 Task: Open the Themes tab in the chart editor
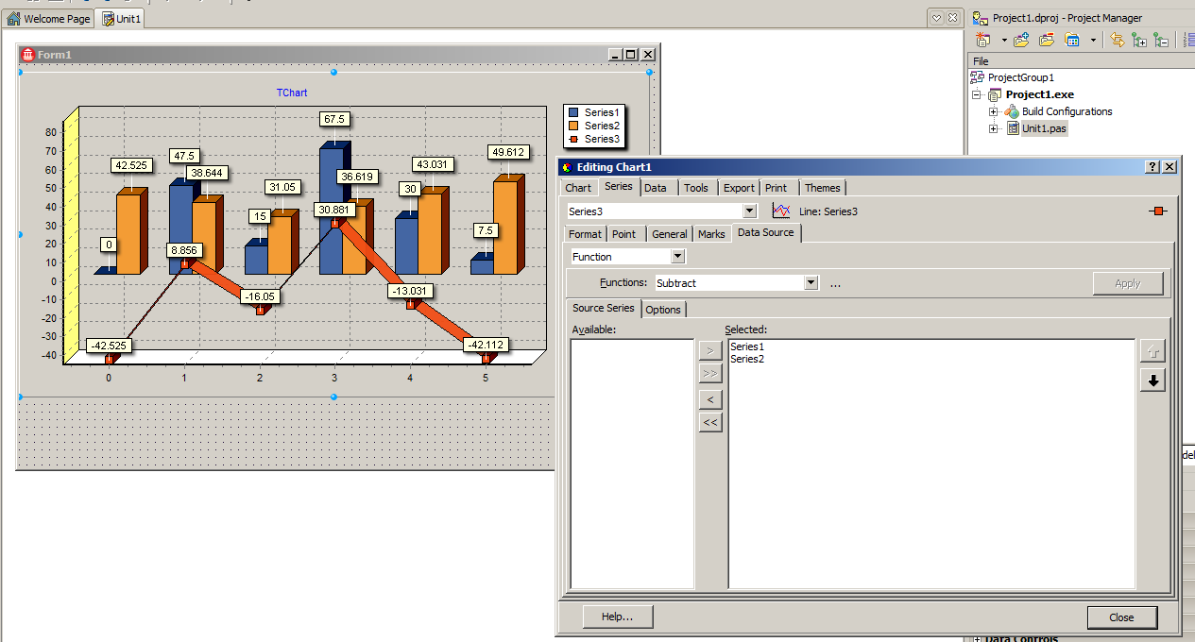pyautogui.click(x=823, y=188)
